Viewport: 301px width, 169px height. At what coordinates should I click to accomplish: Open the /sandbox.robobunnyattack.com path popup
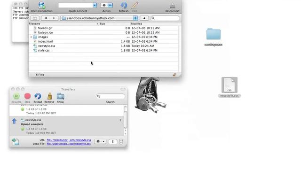[99, 18]
